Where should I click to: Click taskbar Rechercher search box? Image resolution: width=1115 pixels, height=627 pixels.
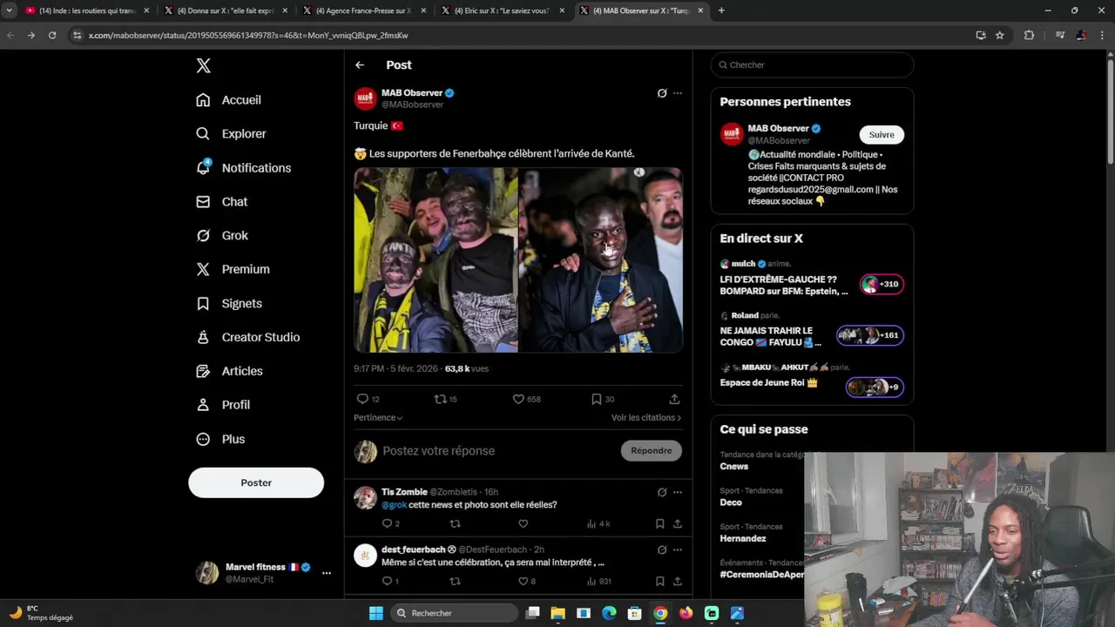pyautogui.click(x=453, y=613)
